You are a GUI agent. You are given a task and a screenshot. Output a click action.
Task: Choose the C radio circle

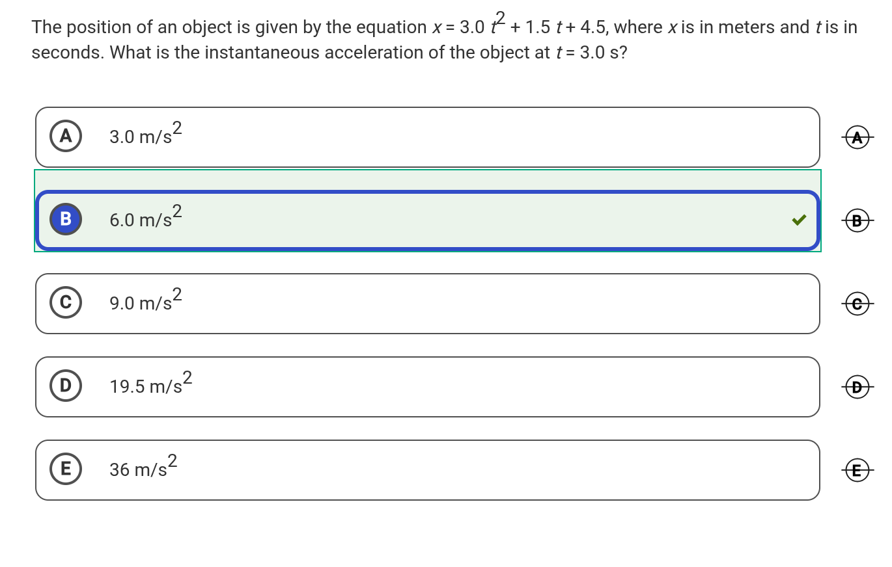pos(66,302)
